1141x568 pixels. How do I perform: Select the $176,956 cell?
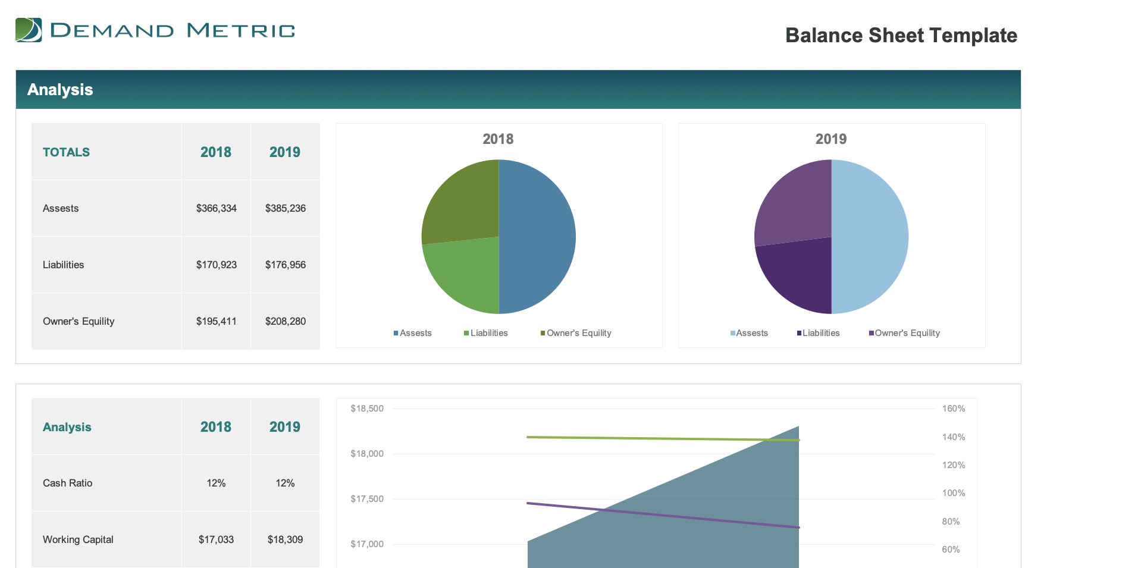click(x=285, y=265)
